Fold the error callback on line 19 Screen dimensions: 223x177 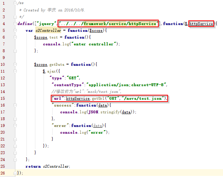[x=15, y=126]
